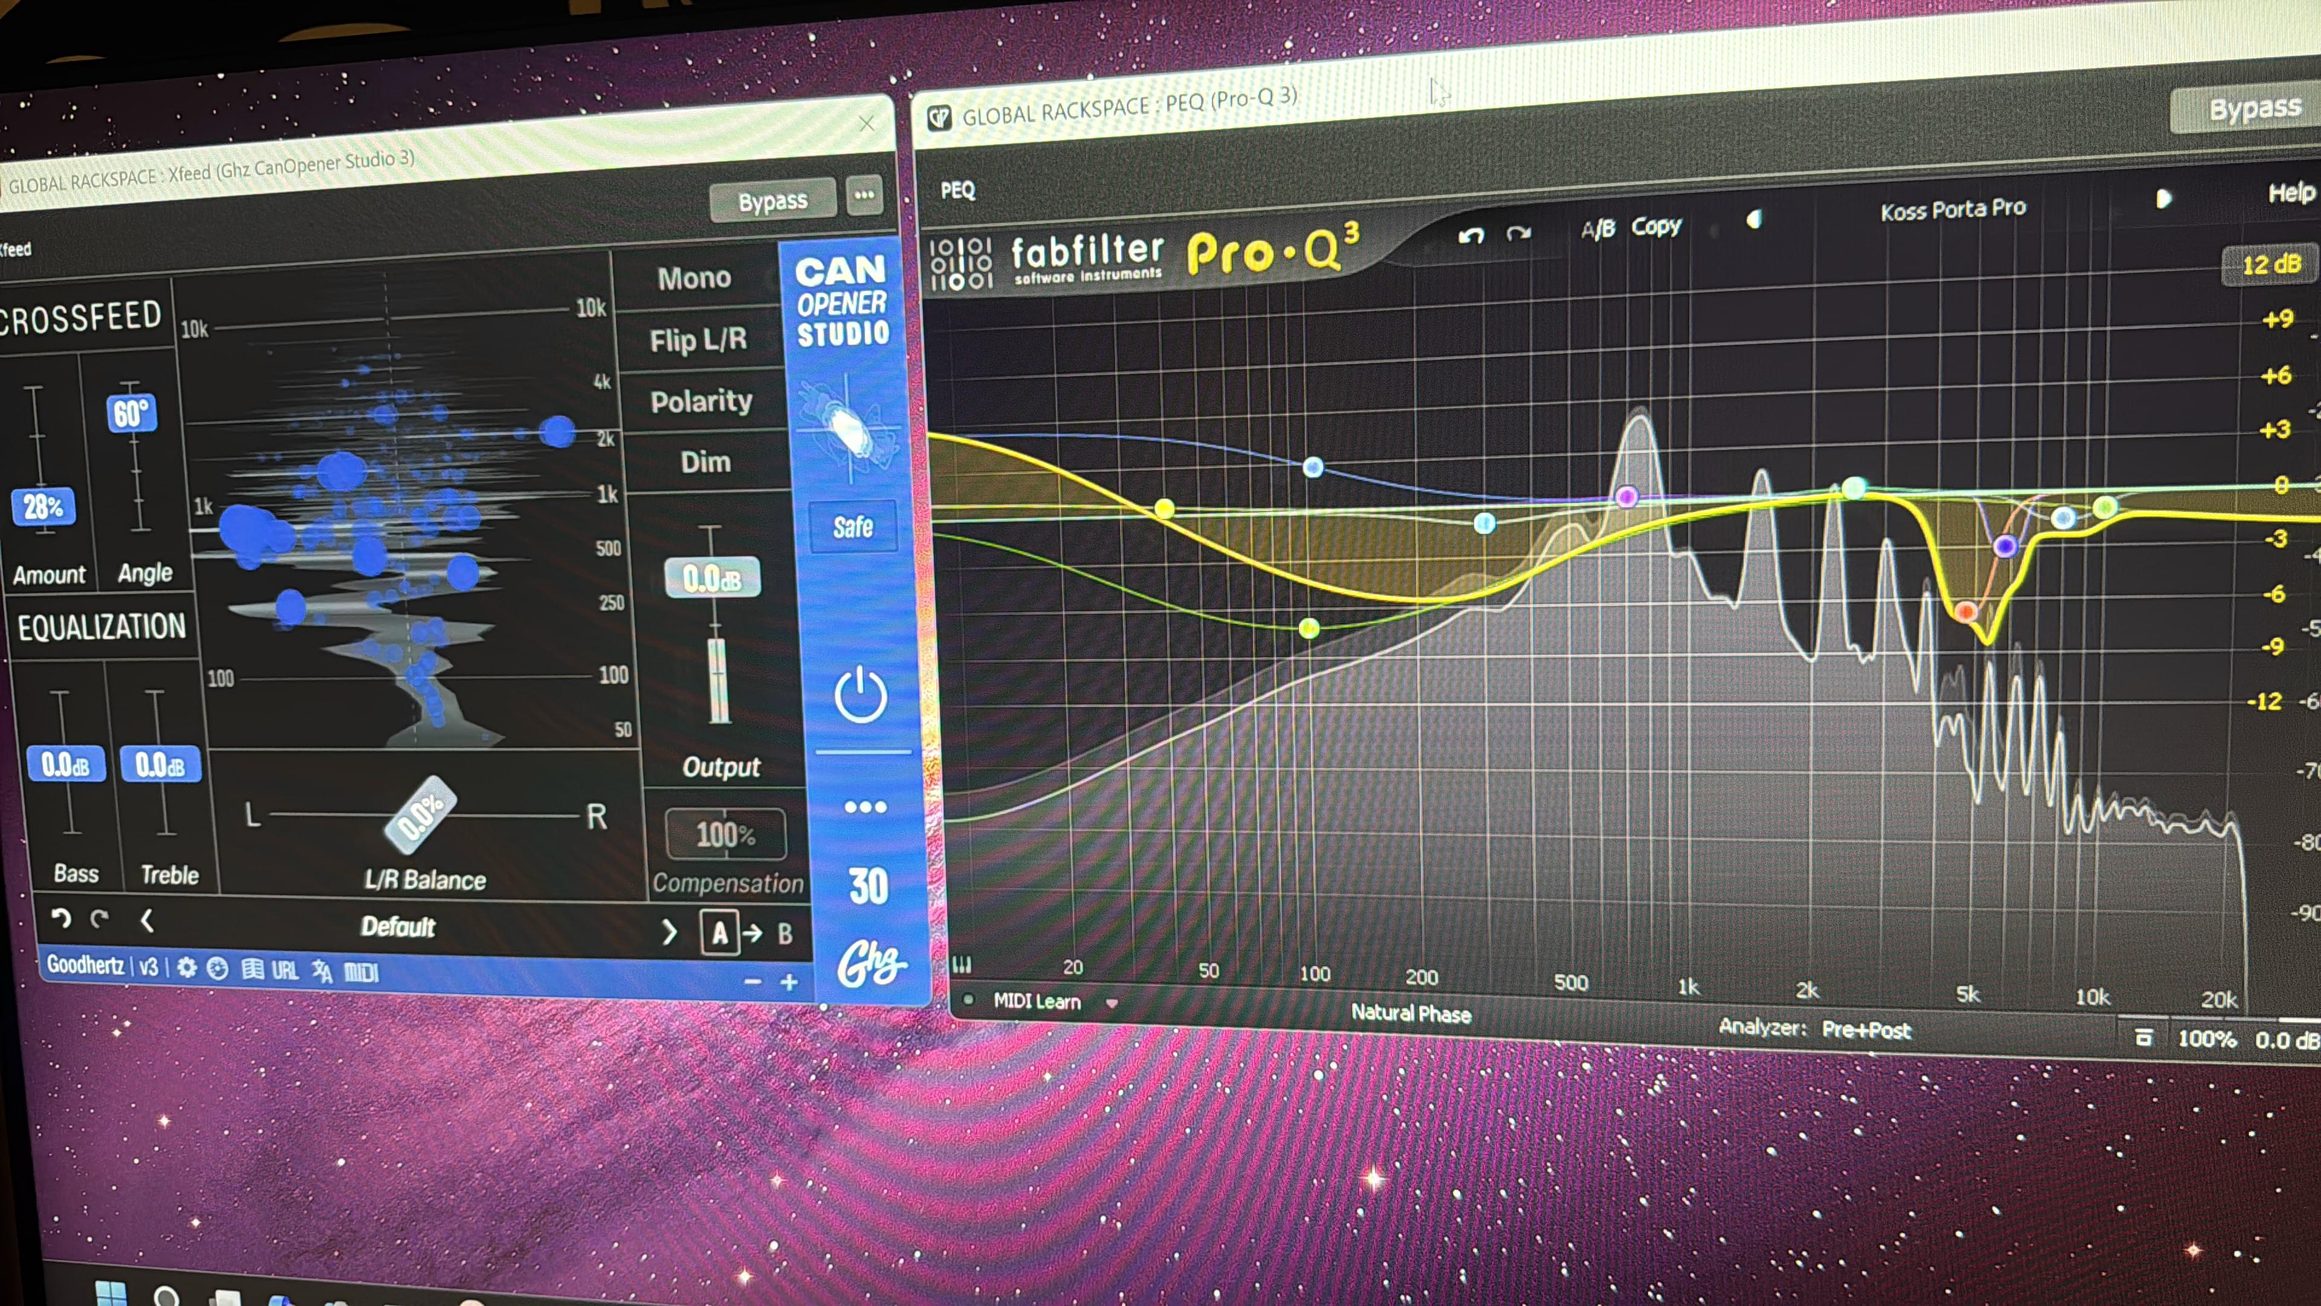Show piano display in Pro-Q 3
The image size is (2321, 1306).
click(x=962, y=964)
